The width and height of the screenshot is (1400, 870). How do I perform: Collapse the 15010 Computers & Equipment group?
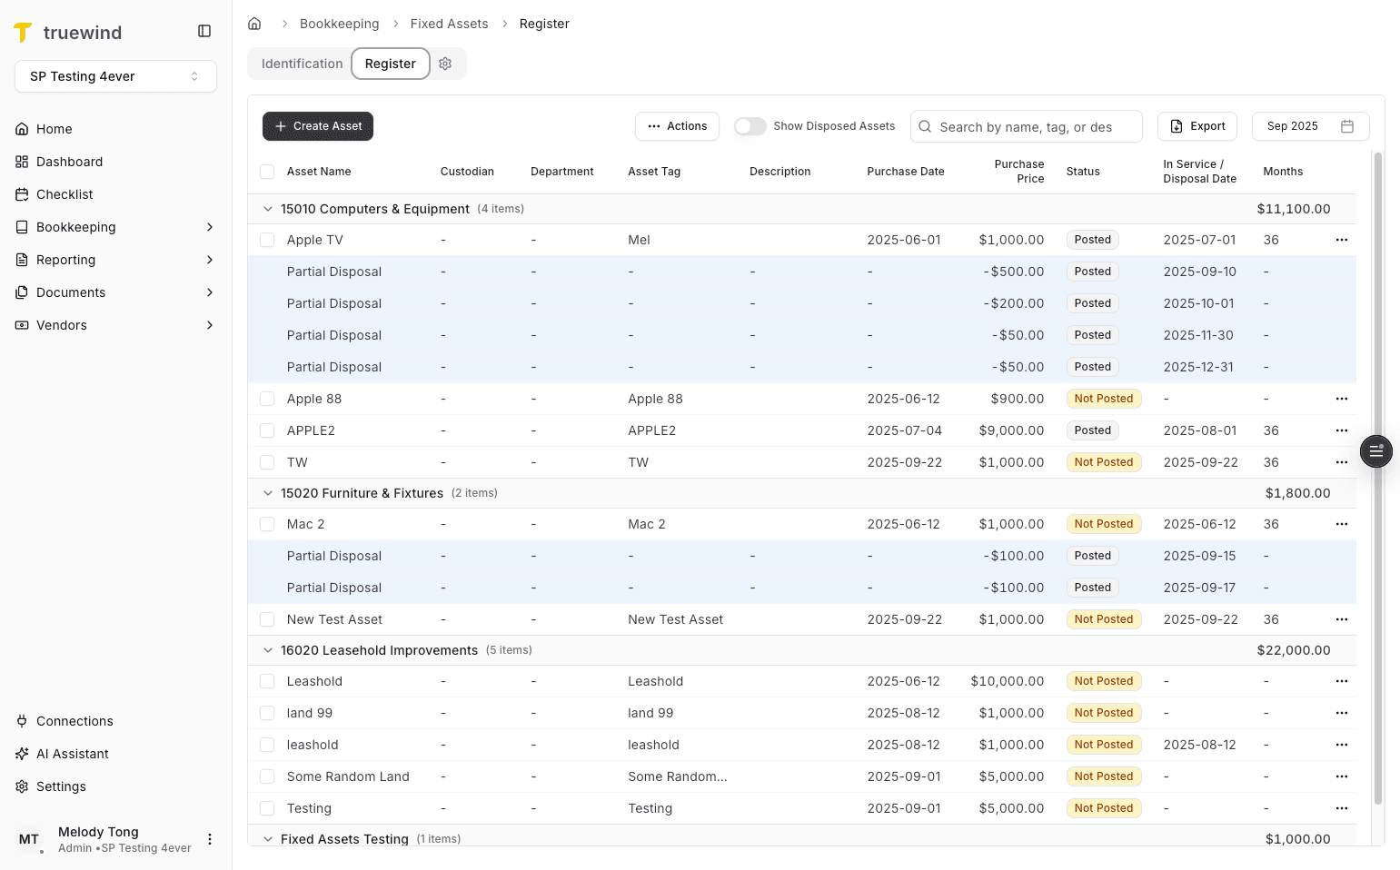click(268, 208)
